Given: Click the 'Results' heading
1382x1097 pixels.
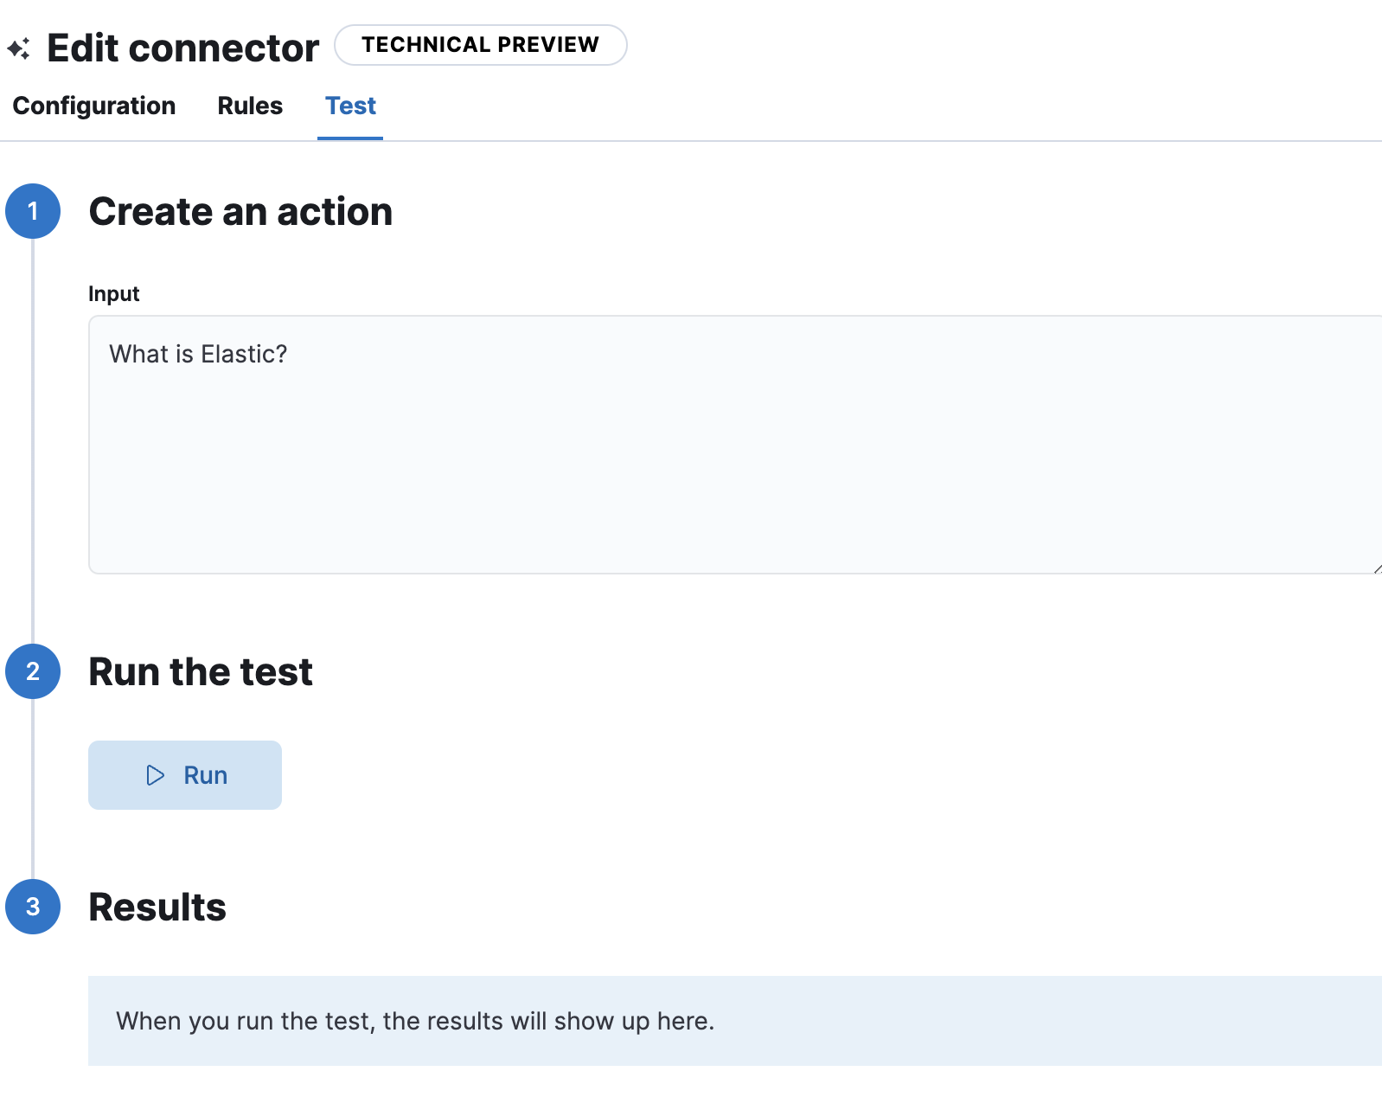Looking at the screenshot, I should (x=157, y=908).
